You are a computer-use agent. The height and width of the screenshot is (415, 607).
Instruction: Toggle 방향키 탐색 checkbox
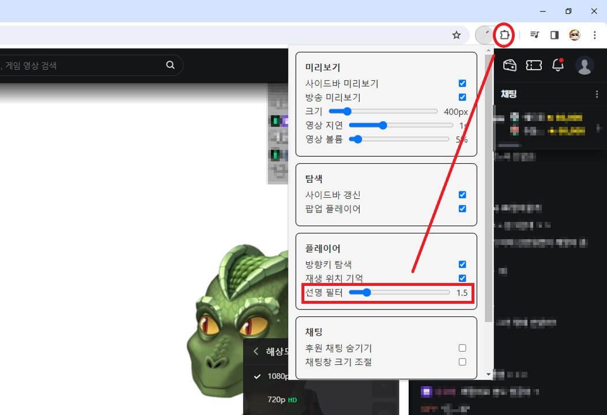[x=462, y=265]
